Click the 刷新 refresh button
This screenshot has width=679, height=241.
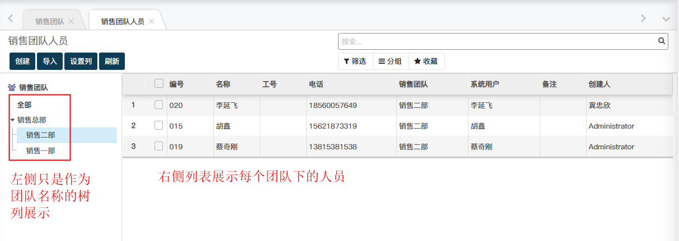click(112, 62)
